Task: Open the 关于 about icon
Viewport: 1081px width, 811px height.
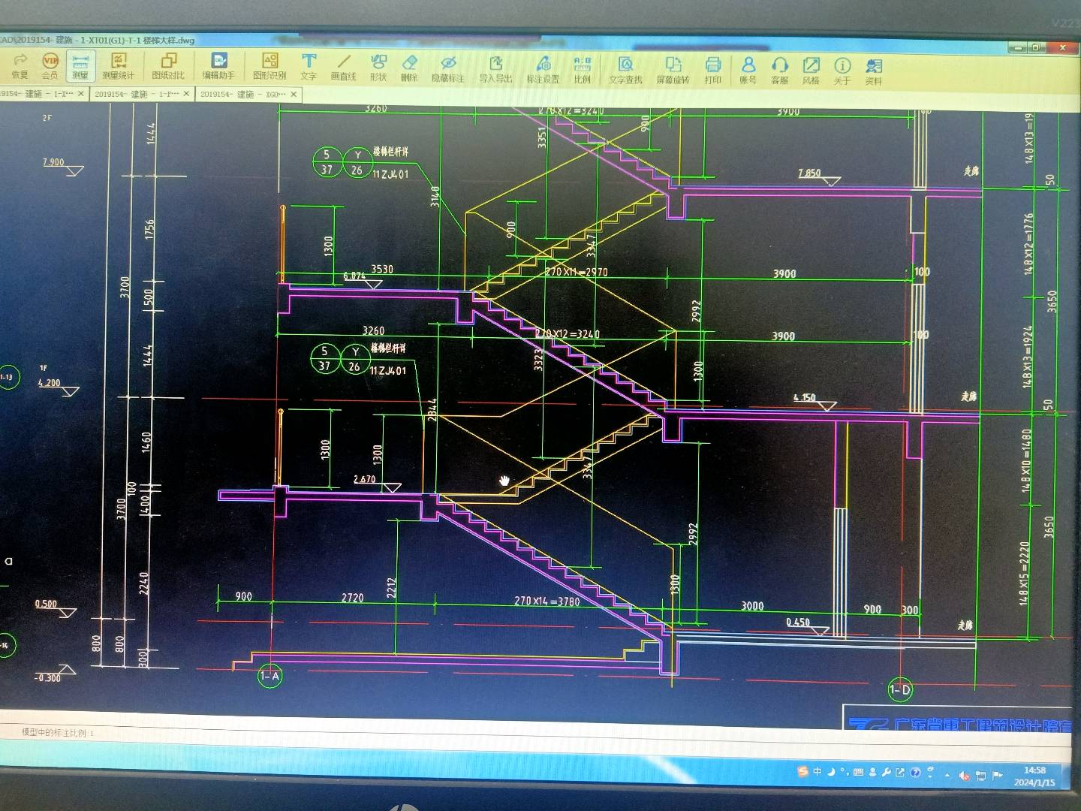Action: 842,71
